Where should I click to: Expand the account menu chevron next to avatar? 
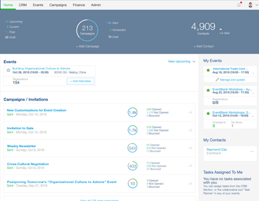pyautogui.click(x=256, y=5)
